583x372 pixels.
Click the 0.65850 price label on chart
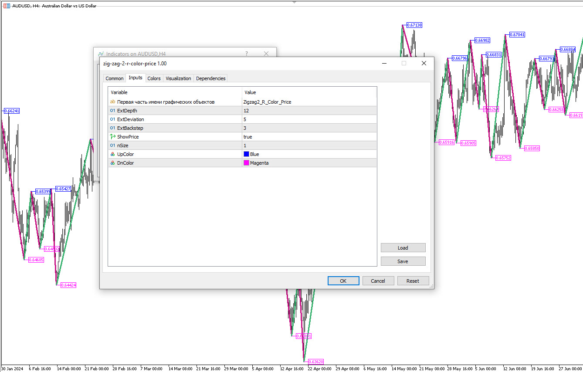(x=532, y=148)
